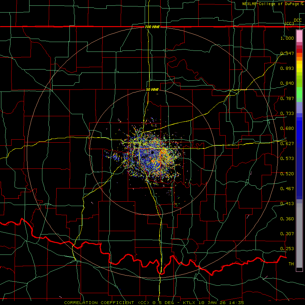Screen dimensions: 305x305
Task: Click the 100 NMI range ring label
Action: [x=152, y=27]
